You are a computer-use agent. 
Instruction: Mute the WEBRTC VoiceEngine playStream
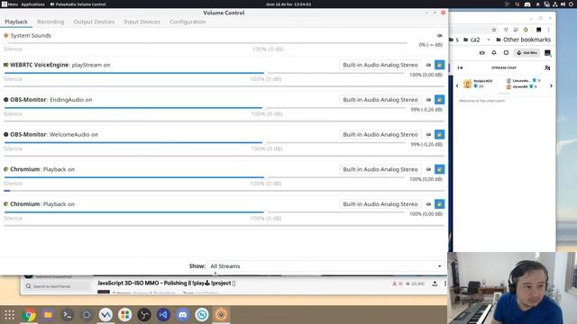[x=428, y=65]
